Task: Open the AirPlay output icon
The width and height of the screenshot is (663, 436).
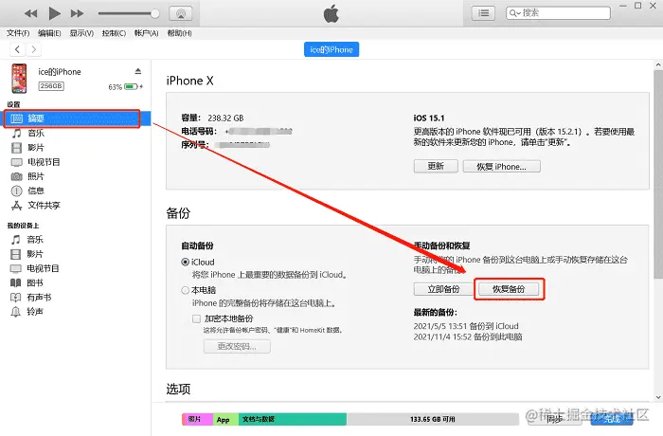Action: pyautogui.click(x=181, y=13)
